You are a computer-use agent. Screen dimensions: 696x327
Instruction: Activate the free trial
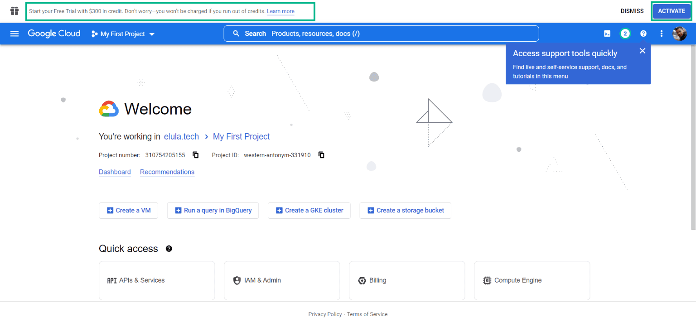click(x=672, y=11)
